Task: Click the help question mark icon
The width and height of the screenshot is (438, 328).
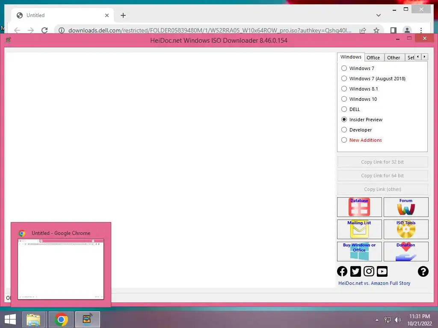Action: (423, 271)
